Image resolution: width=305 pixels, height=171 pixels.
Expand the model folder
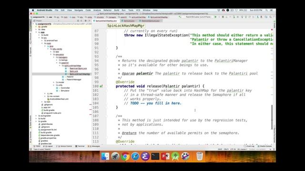click(54, 82)
